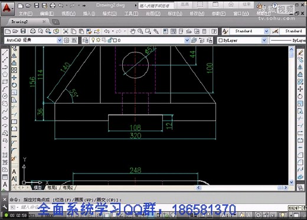
Task: Switch to the 布局1 layout tab
Action: click(52, 188)
